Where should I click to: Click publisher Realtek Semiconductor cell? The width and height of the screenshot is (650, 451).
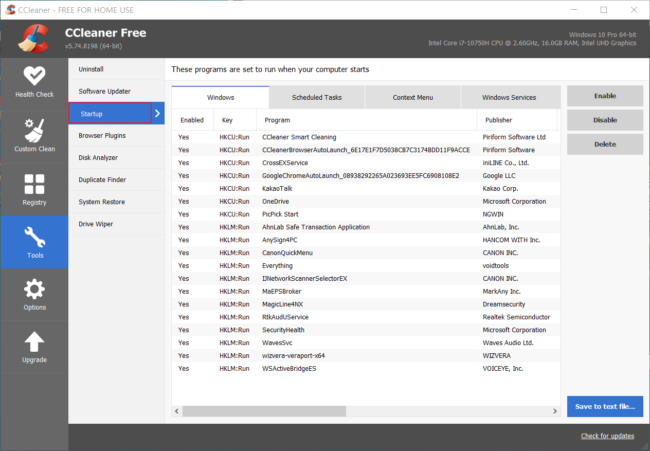[x=516, y=317]
